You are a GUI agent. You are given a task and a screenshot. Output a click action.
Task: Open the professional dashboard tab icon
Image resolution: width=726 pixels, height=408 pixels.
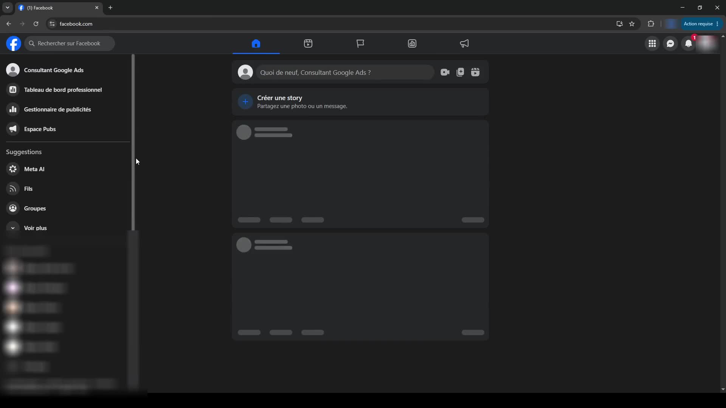(x=412, y=43)
